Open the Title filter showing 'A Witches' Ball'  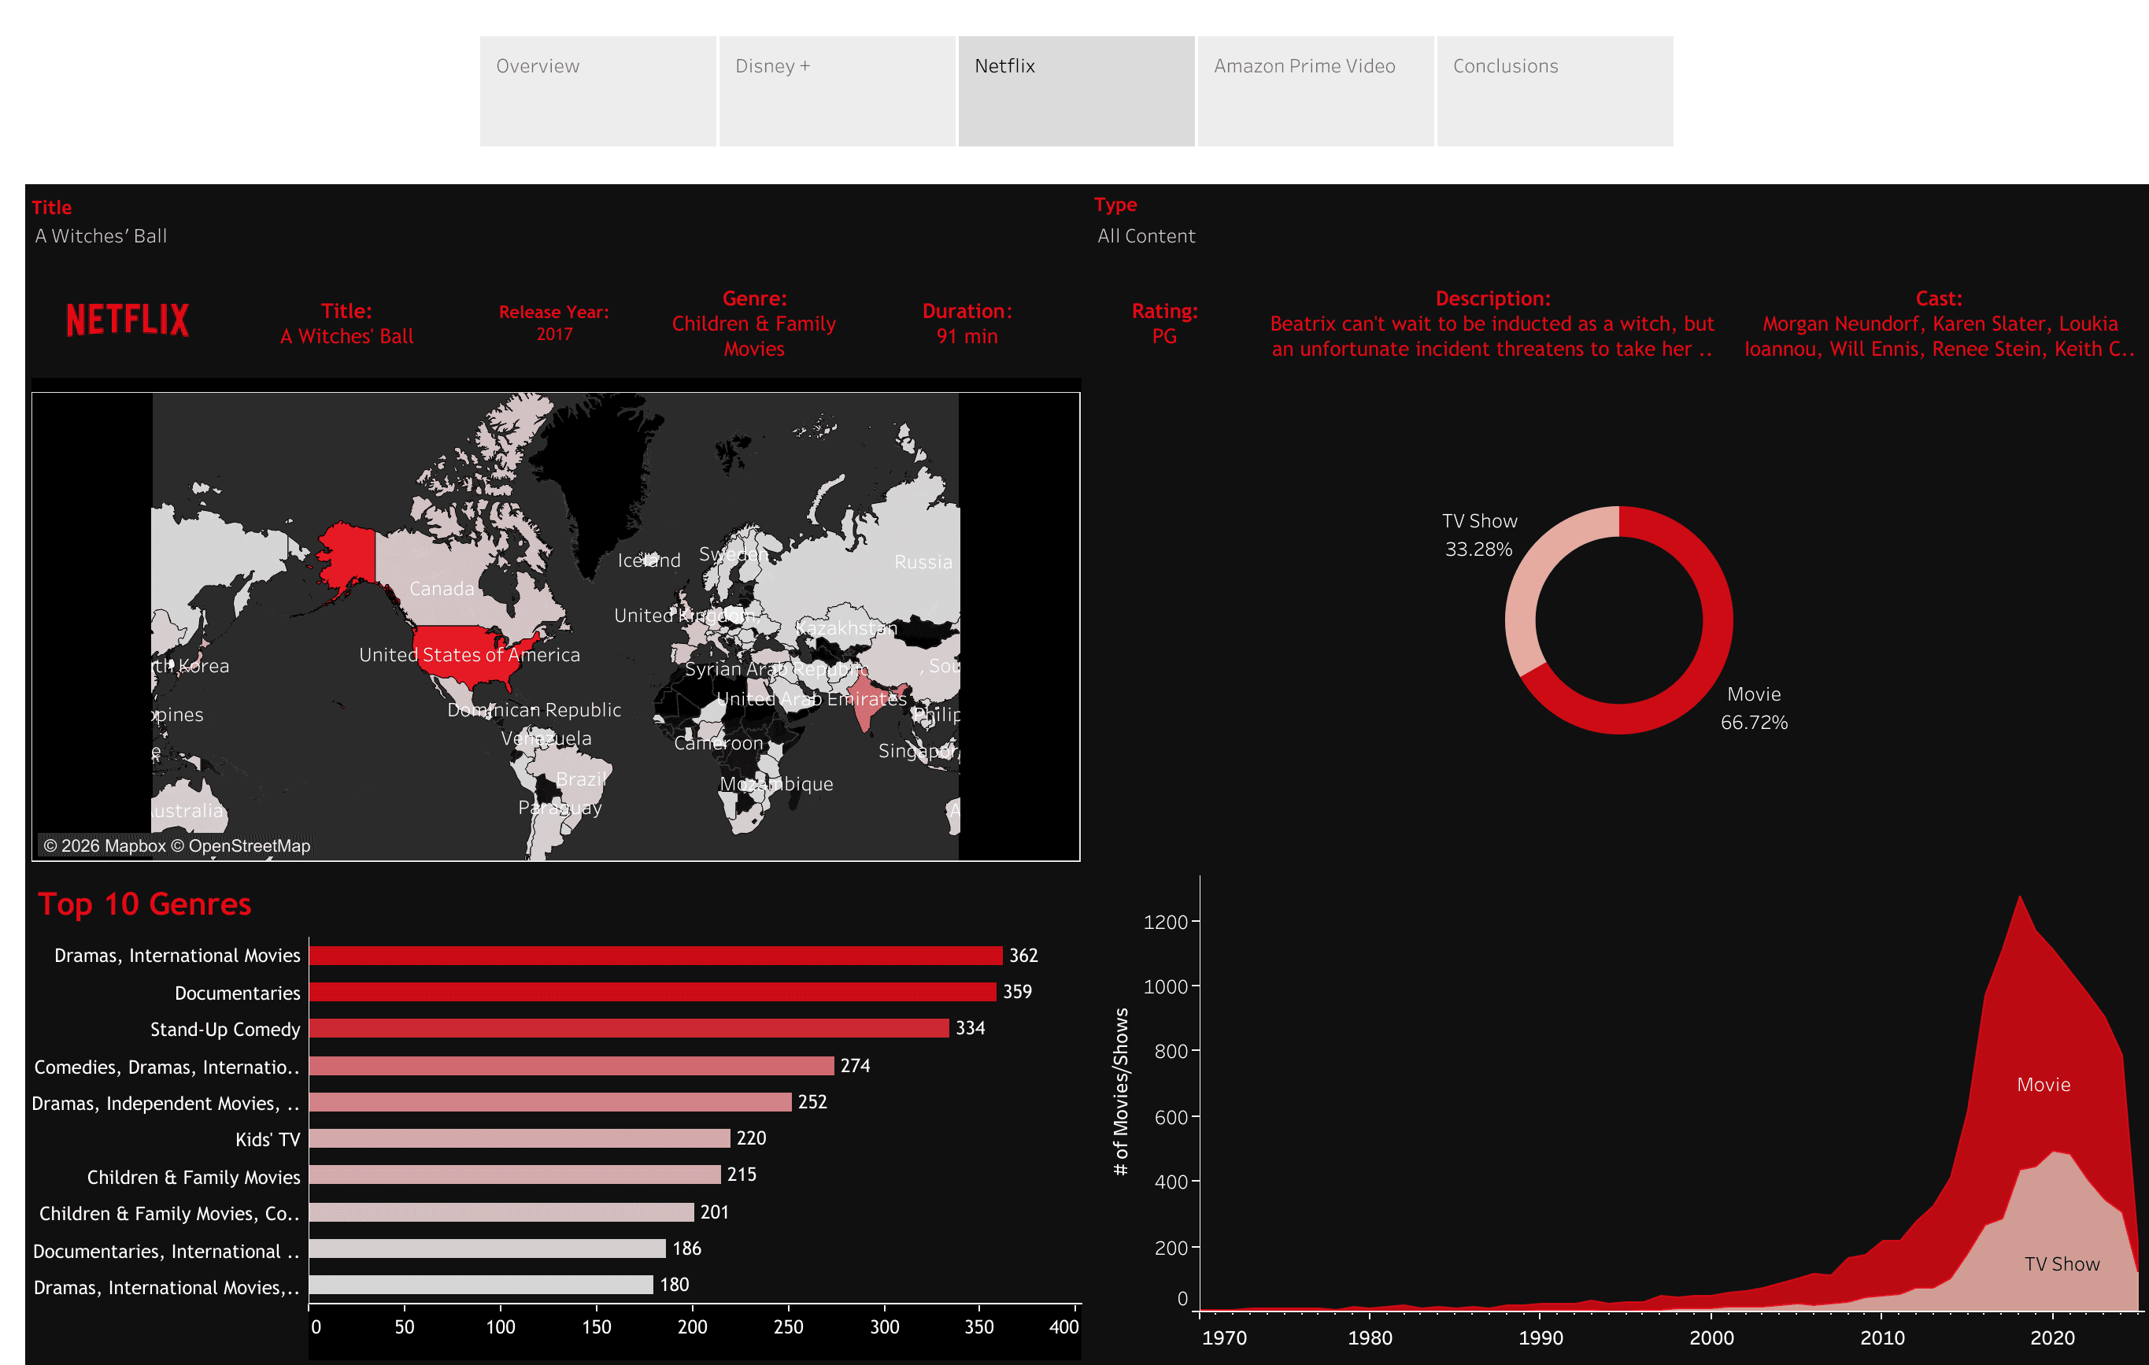(100, 235)
